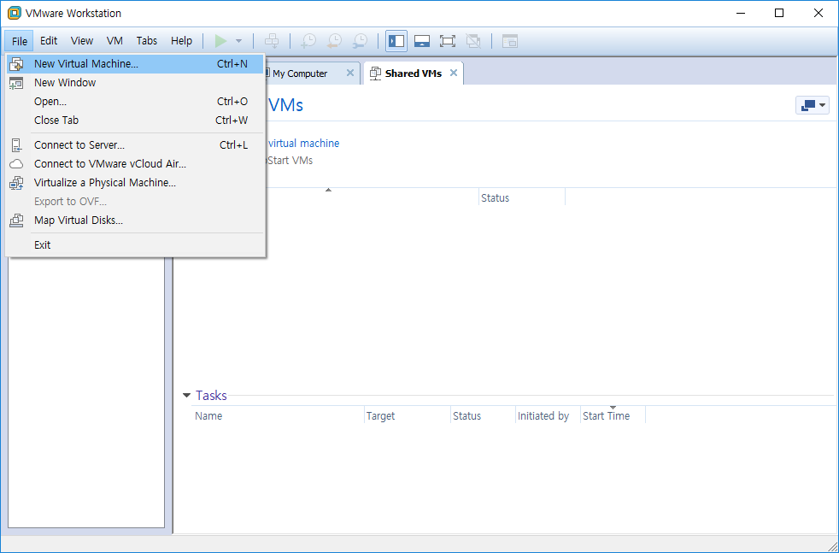The width and height of the screenshot is (839, 553).
Task: Open the Help menu
Action: pyautogui.click(x=181, y=41)
